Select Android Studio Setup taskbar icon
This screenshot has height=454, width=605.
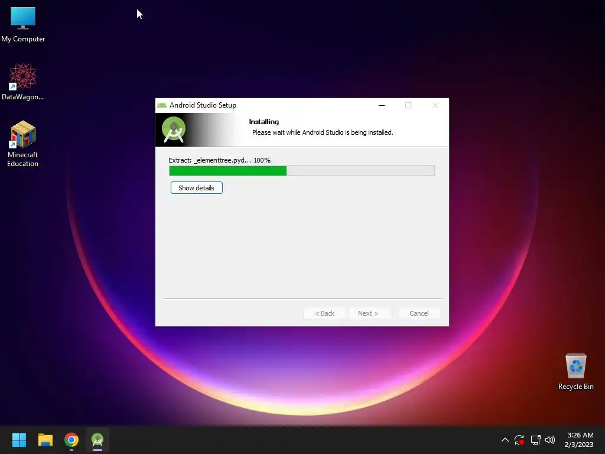(x=97, y=440)
